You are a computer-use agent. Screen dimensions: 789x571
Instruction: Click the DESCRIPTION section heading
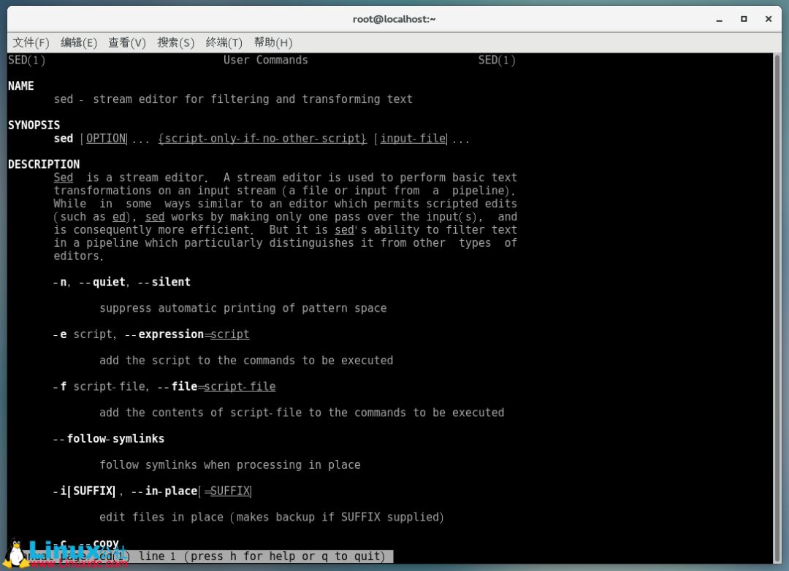[x=44, y=164]
